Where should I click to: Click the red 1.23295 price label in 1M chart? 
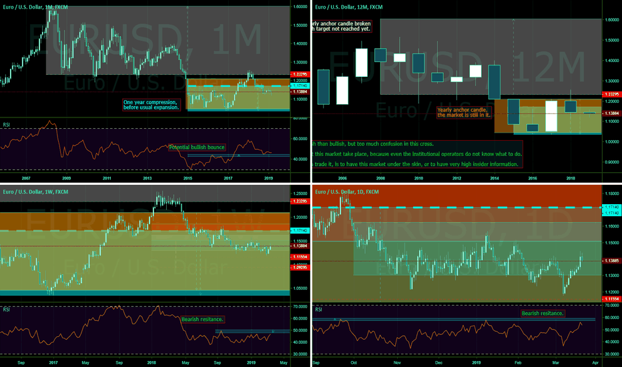coord(300,74)
